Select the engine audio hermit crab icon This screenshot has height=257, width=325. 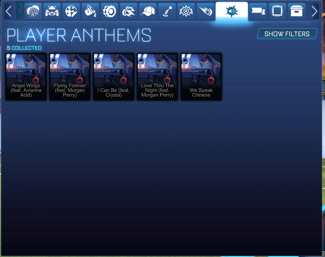[x=33, y=11]
